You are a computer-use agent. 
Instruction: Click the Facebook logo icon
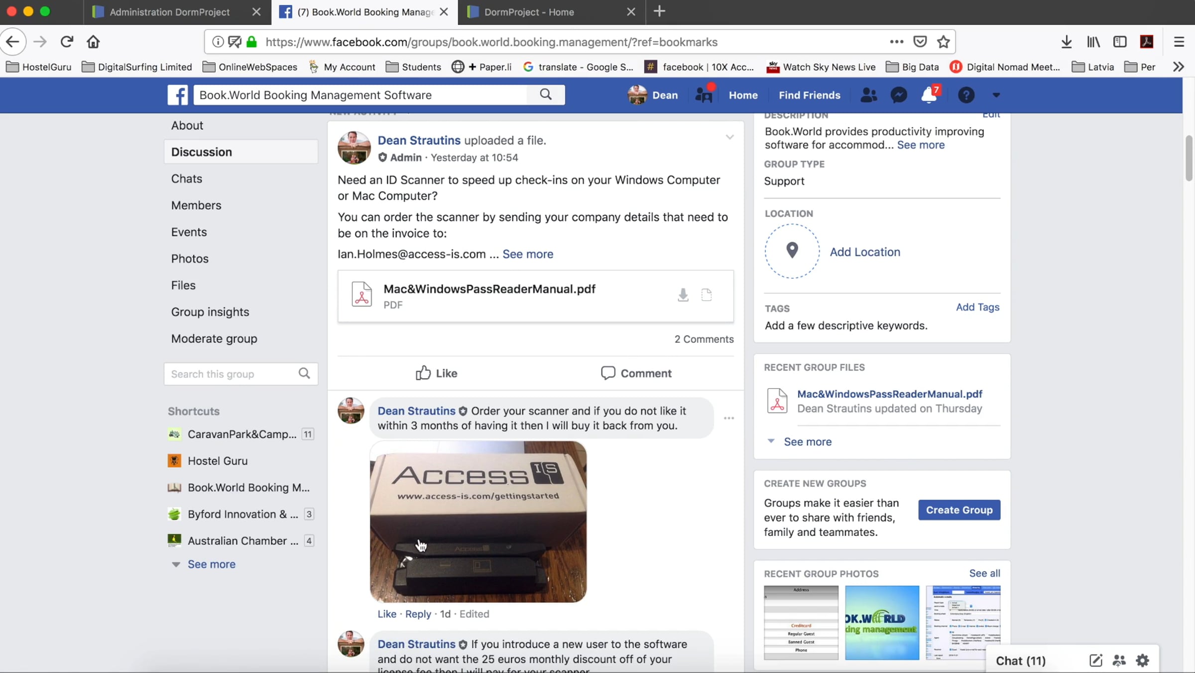pyautogui.click(x=178, y=95)
